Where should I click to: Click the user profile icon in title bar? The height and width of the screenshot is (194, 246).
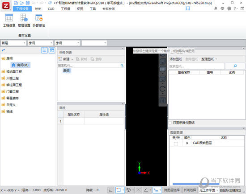point(188,8)
